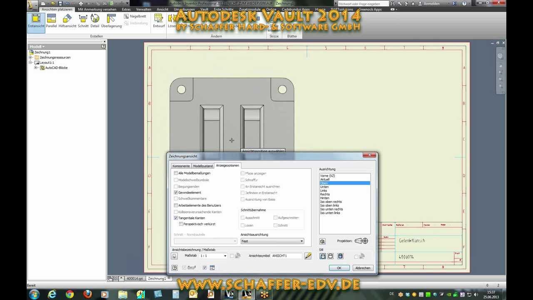Open Internet Explorer from the taskbar
The width and height of the screenshot is (533, 300).
[x=52, y=294]
